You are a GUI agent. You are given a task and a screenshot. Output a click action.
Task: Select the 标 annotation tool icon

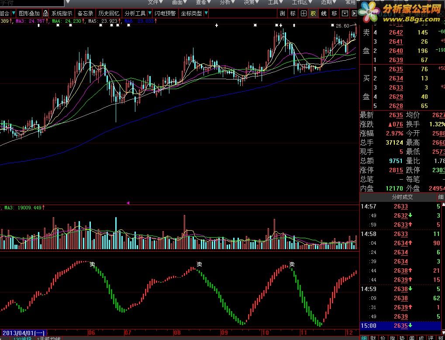click(x=293, y=14)
